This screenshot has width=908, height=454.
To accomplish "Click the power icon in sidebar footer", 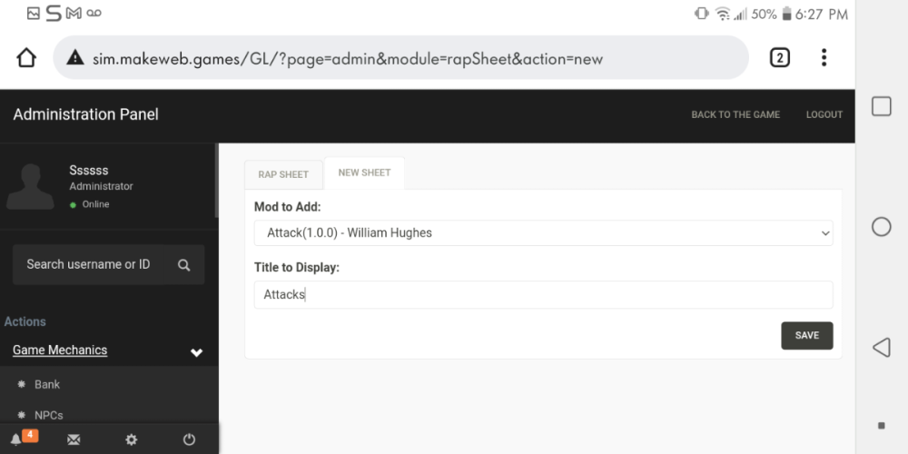I will click(189, 439).
